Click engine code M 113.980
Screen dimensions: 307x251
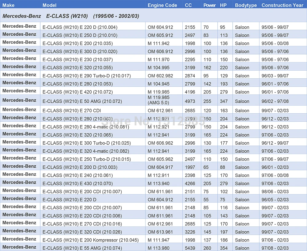[159, 248]
